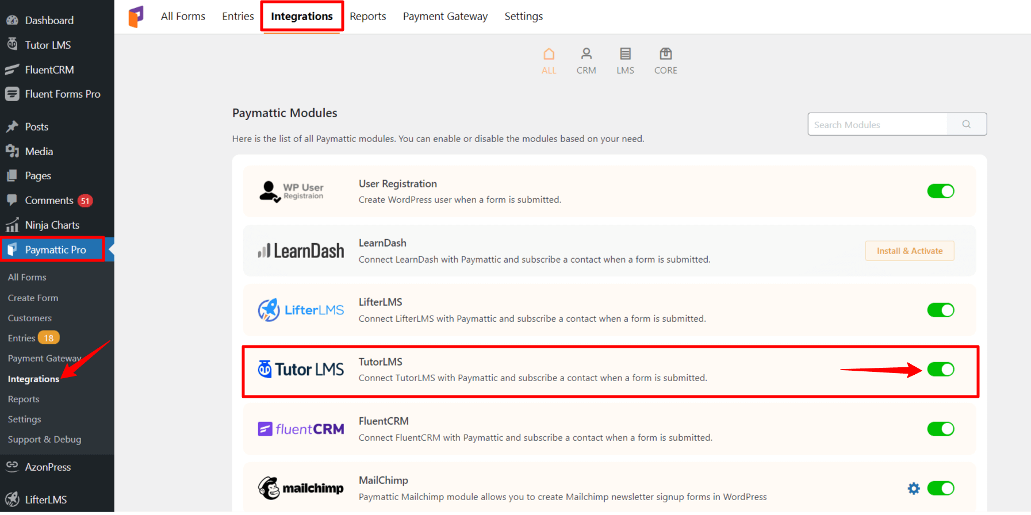Click the Fluent Forms Pro sidebar icon

tap(12, 94)
